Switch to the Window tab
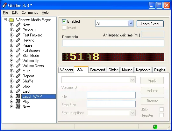172x131 pixels. tap(66, 70)
